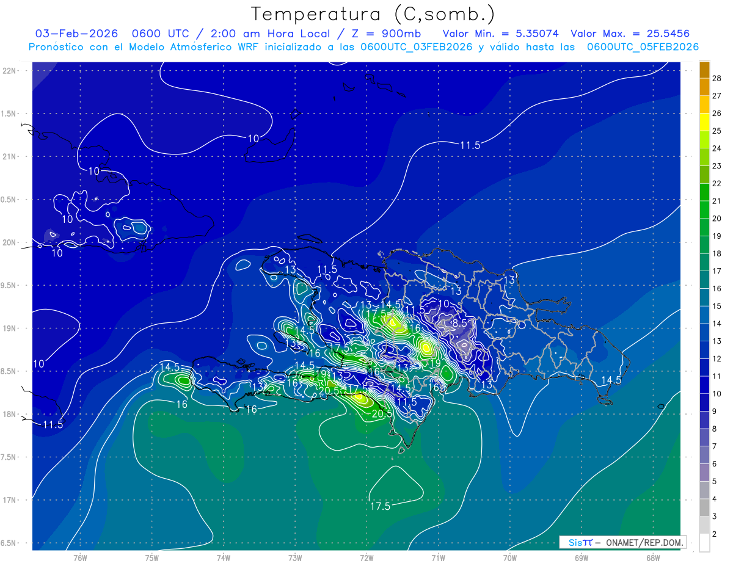The image size is (733, 566).
Task: Click the "Valor Min. = 5.35074" readout
Action: coord(500,34)
